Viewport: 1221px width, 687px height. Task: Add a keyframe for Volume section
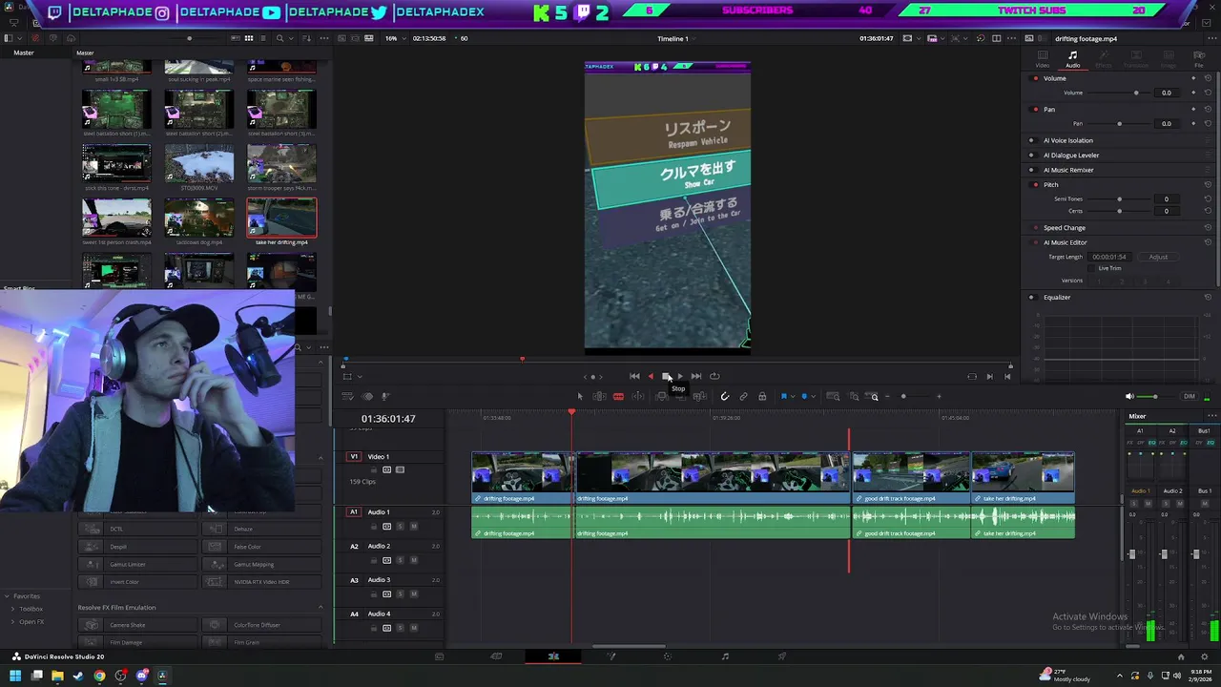(x=1192, y=78)
